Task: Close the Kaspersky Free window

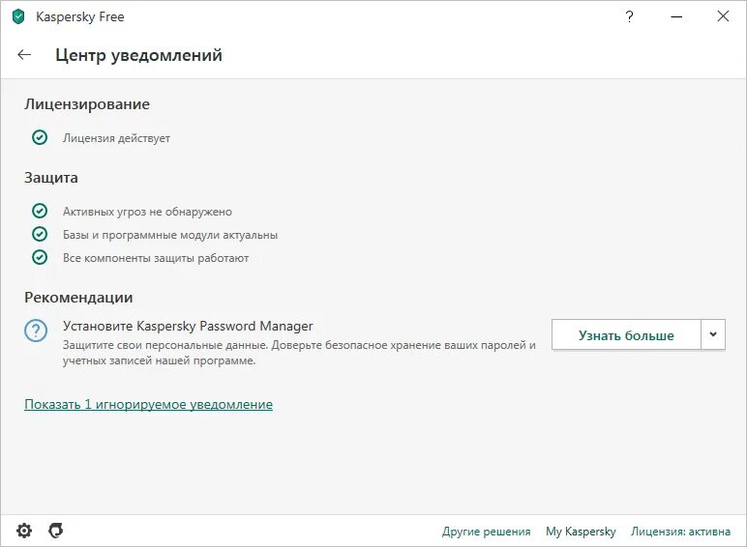Action: pyautogui.click(x=723, y=16)
